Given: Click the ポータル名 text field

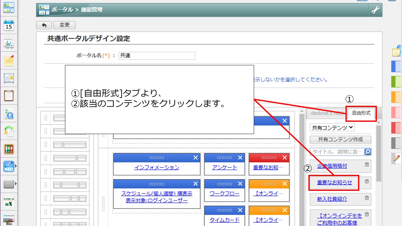Looking at the screenshot, I should tap(157, 56).
